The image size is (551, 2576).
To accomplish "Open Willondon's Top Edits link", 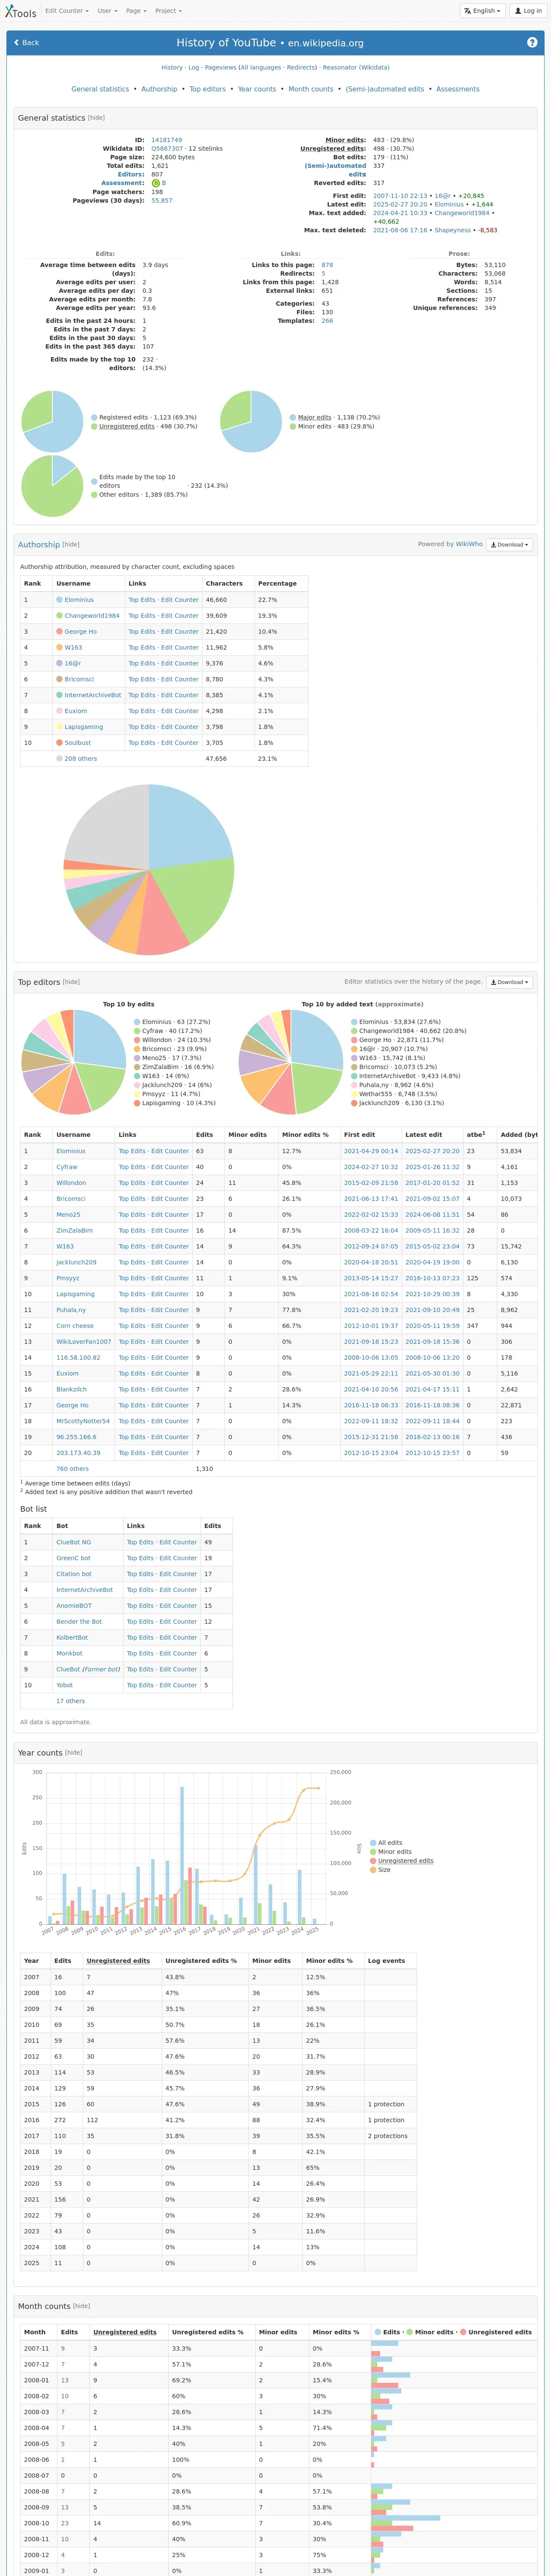I will click(x=132, y=1183).
